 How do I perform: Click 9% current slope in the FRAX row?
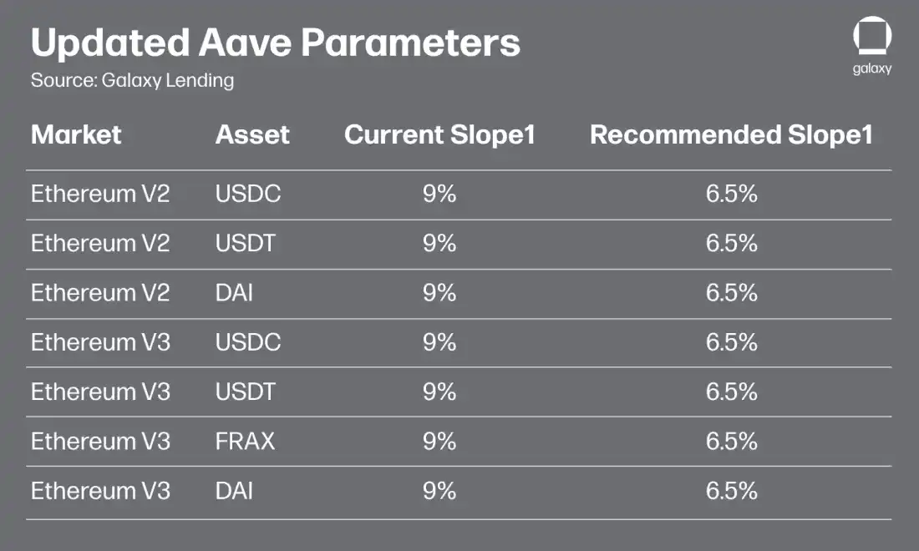pos(439,441)
